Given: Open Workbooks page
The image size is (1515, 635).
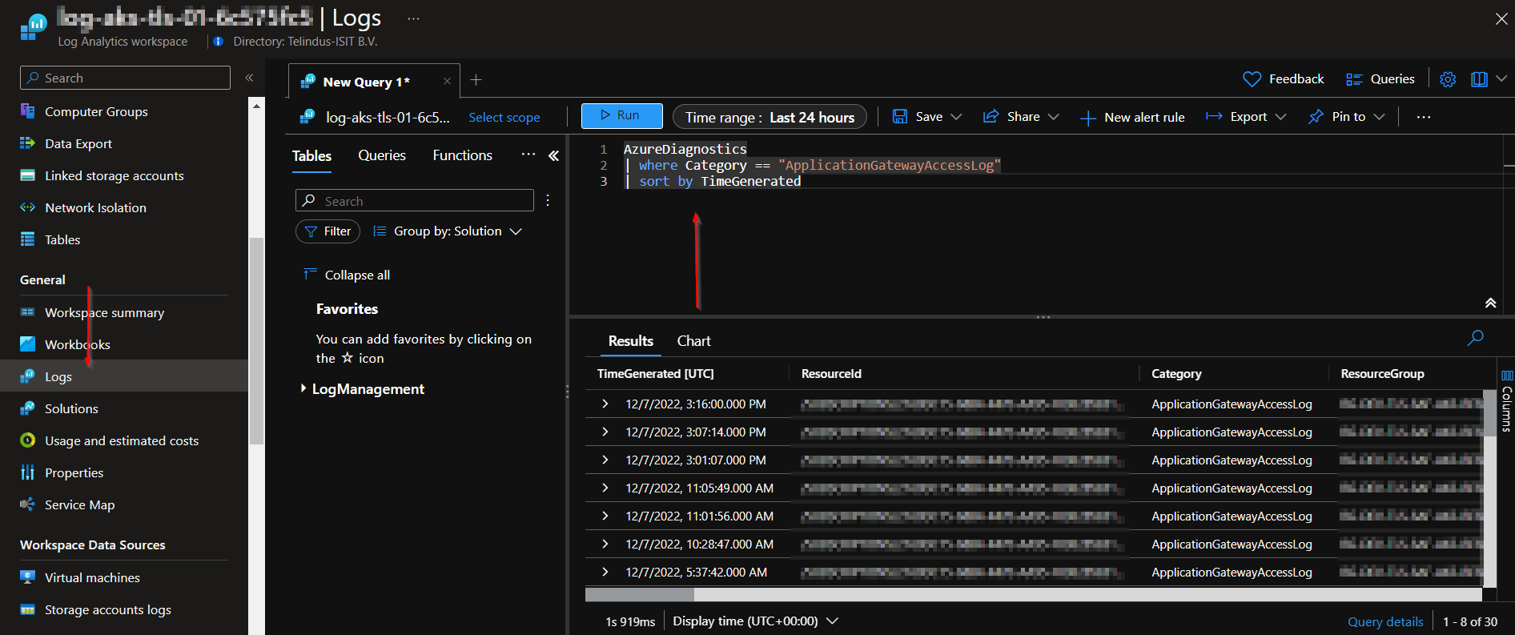Looking at the screenshot, I should pyautogui.click(x=77, y=344).
